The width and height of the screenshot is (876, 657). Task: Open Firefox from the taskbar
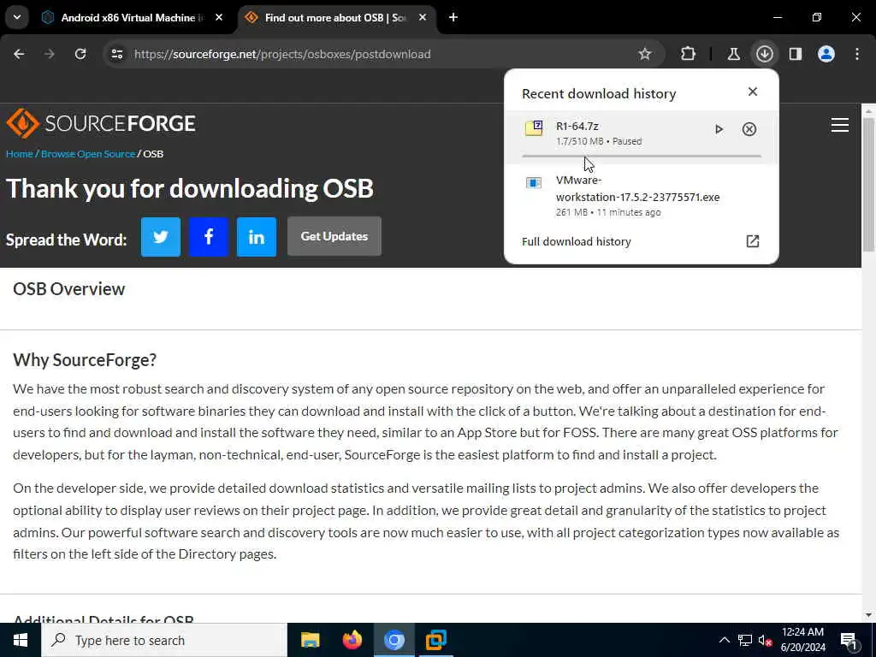pyautogui.click(x=352, y=640)
